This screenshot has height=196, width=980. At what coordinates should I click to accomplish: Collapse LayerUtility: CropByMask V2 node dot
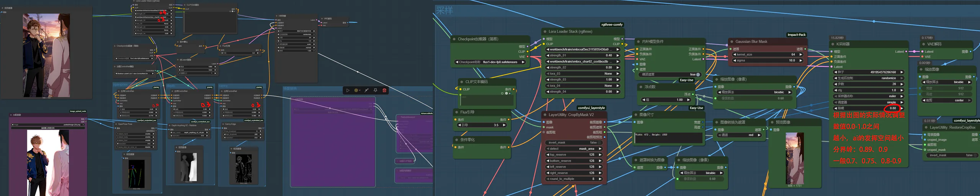(x=545, y=115)
